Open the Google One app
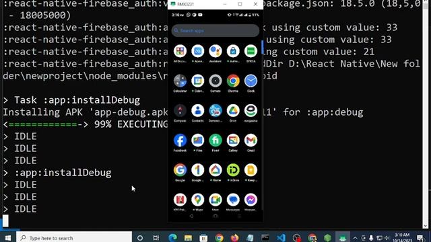 197,170
